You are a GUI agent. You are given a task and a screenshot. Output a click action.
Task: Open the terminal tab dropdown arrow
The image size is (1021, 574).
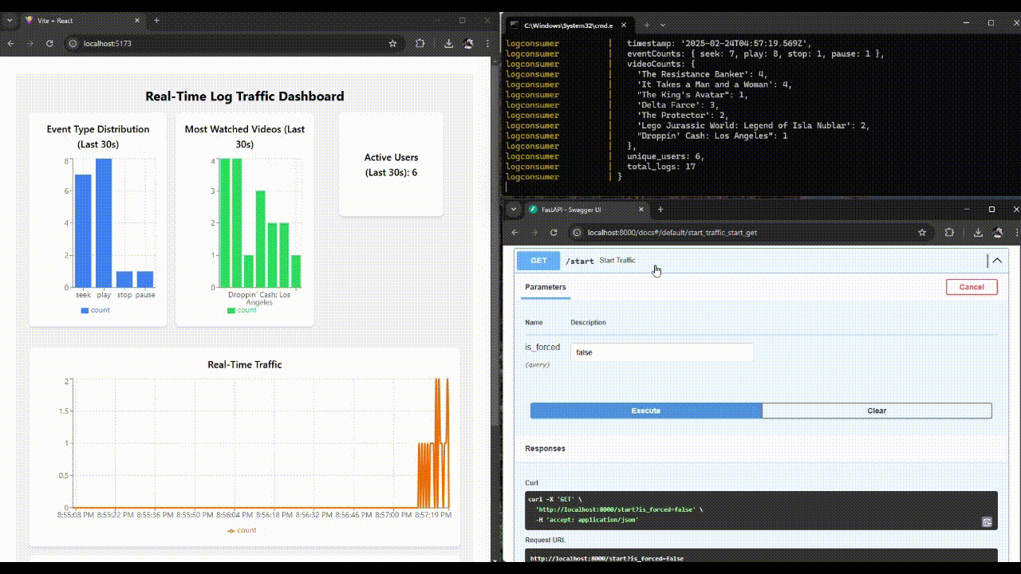(x=662, y=25)
